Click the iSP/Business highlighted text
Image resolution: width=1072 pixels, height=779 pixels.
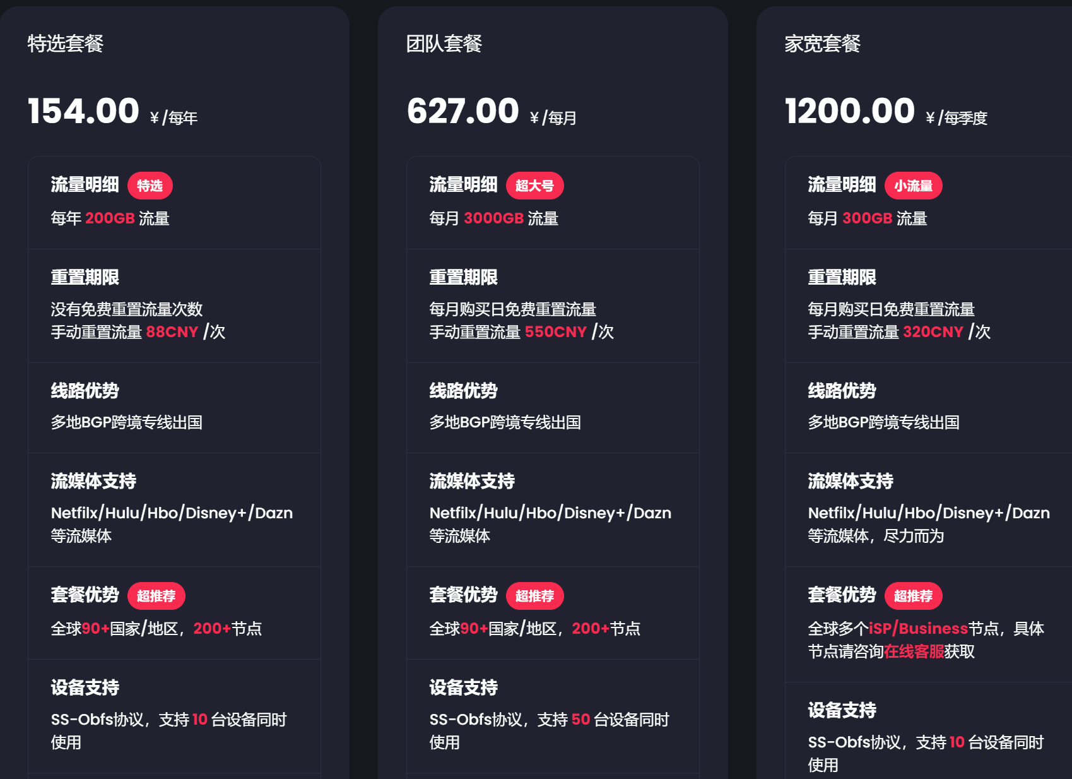[918, 629]
